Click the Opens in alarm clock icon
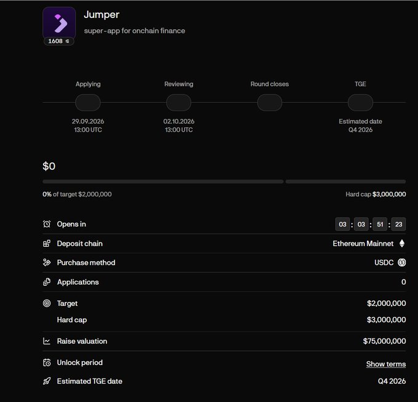 coord(47,224)
